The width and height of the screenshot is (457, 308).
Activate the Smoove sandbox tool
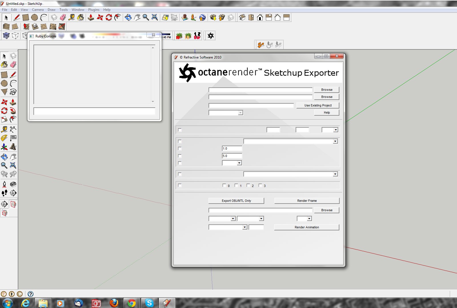click(x=26, y=27)
